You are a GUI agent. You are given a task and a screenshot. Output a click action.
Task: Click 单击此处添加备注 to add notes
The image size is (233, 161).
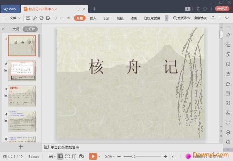[x=65, y=147]
